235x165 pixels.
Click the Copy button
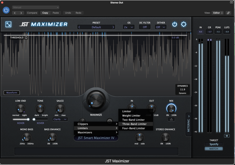pyautogui.click(x=45, y=13)
